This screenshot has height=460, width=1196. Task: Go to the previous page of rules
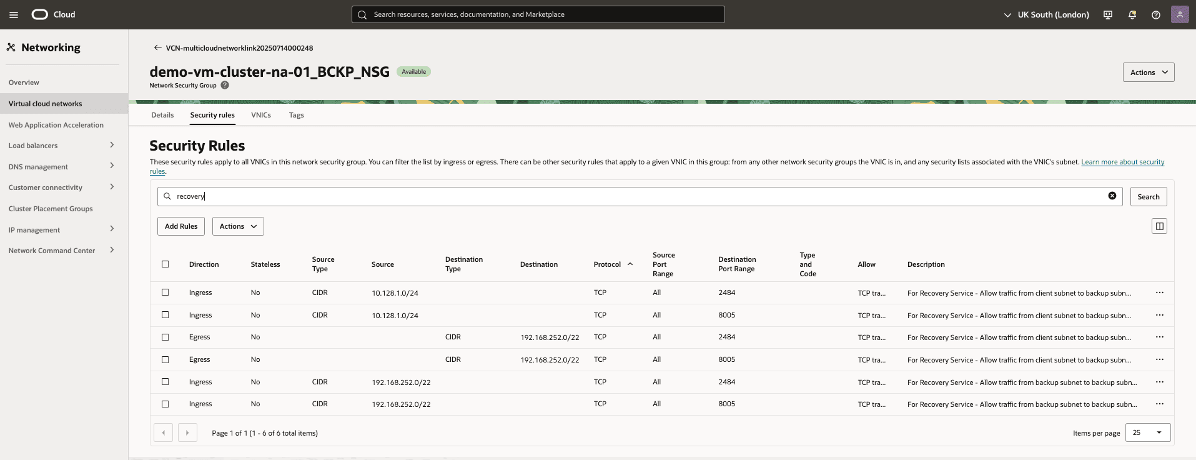pos(164,432)
